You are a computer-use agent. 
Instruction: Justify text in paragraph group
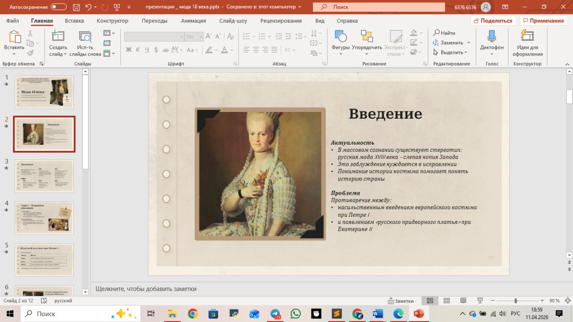pos(274,50)
